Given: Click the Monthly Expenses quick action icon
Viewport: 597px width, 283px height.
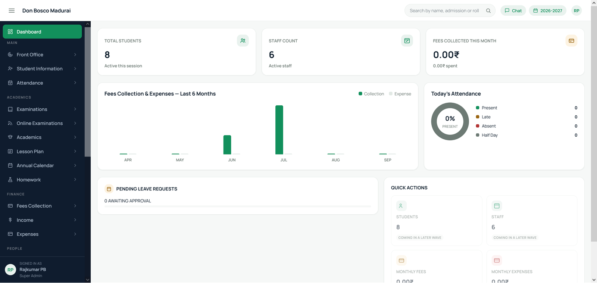Looking at the screenshot, I should tap(497, 260).
